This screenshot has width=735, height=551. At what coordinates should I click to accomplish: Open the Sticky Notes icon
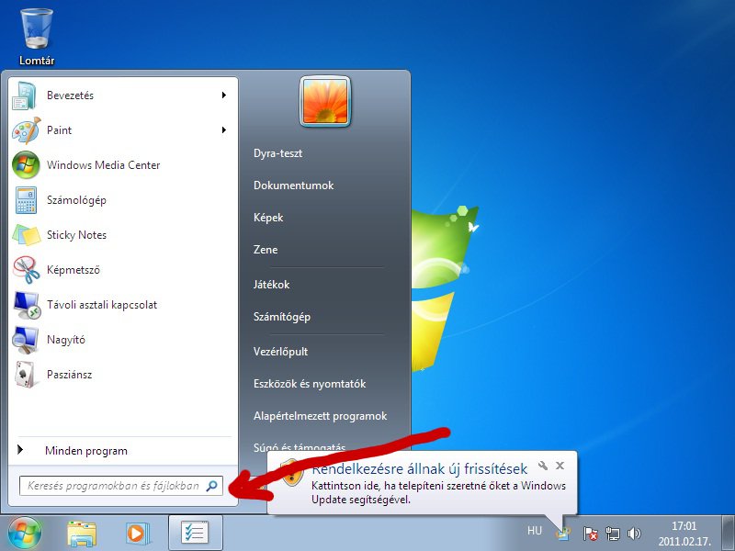pyautogui.click(x=27, y=235)
